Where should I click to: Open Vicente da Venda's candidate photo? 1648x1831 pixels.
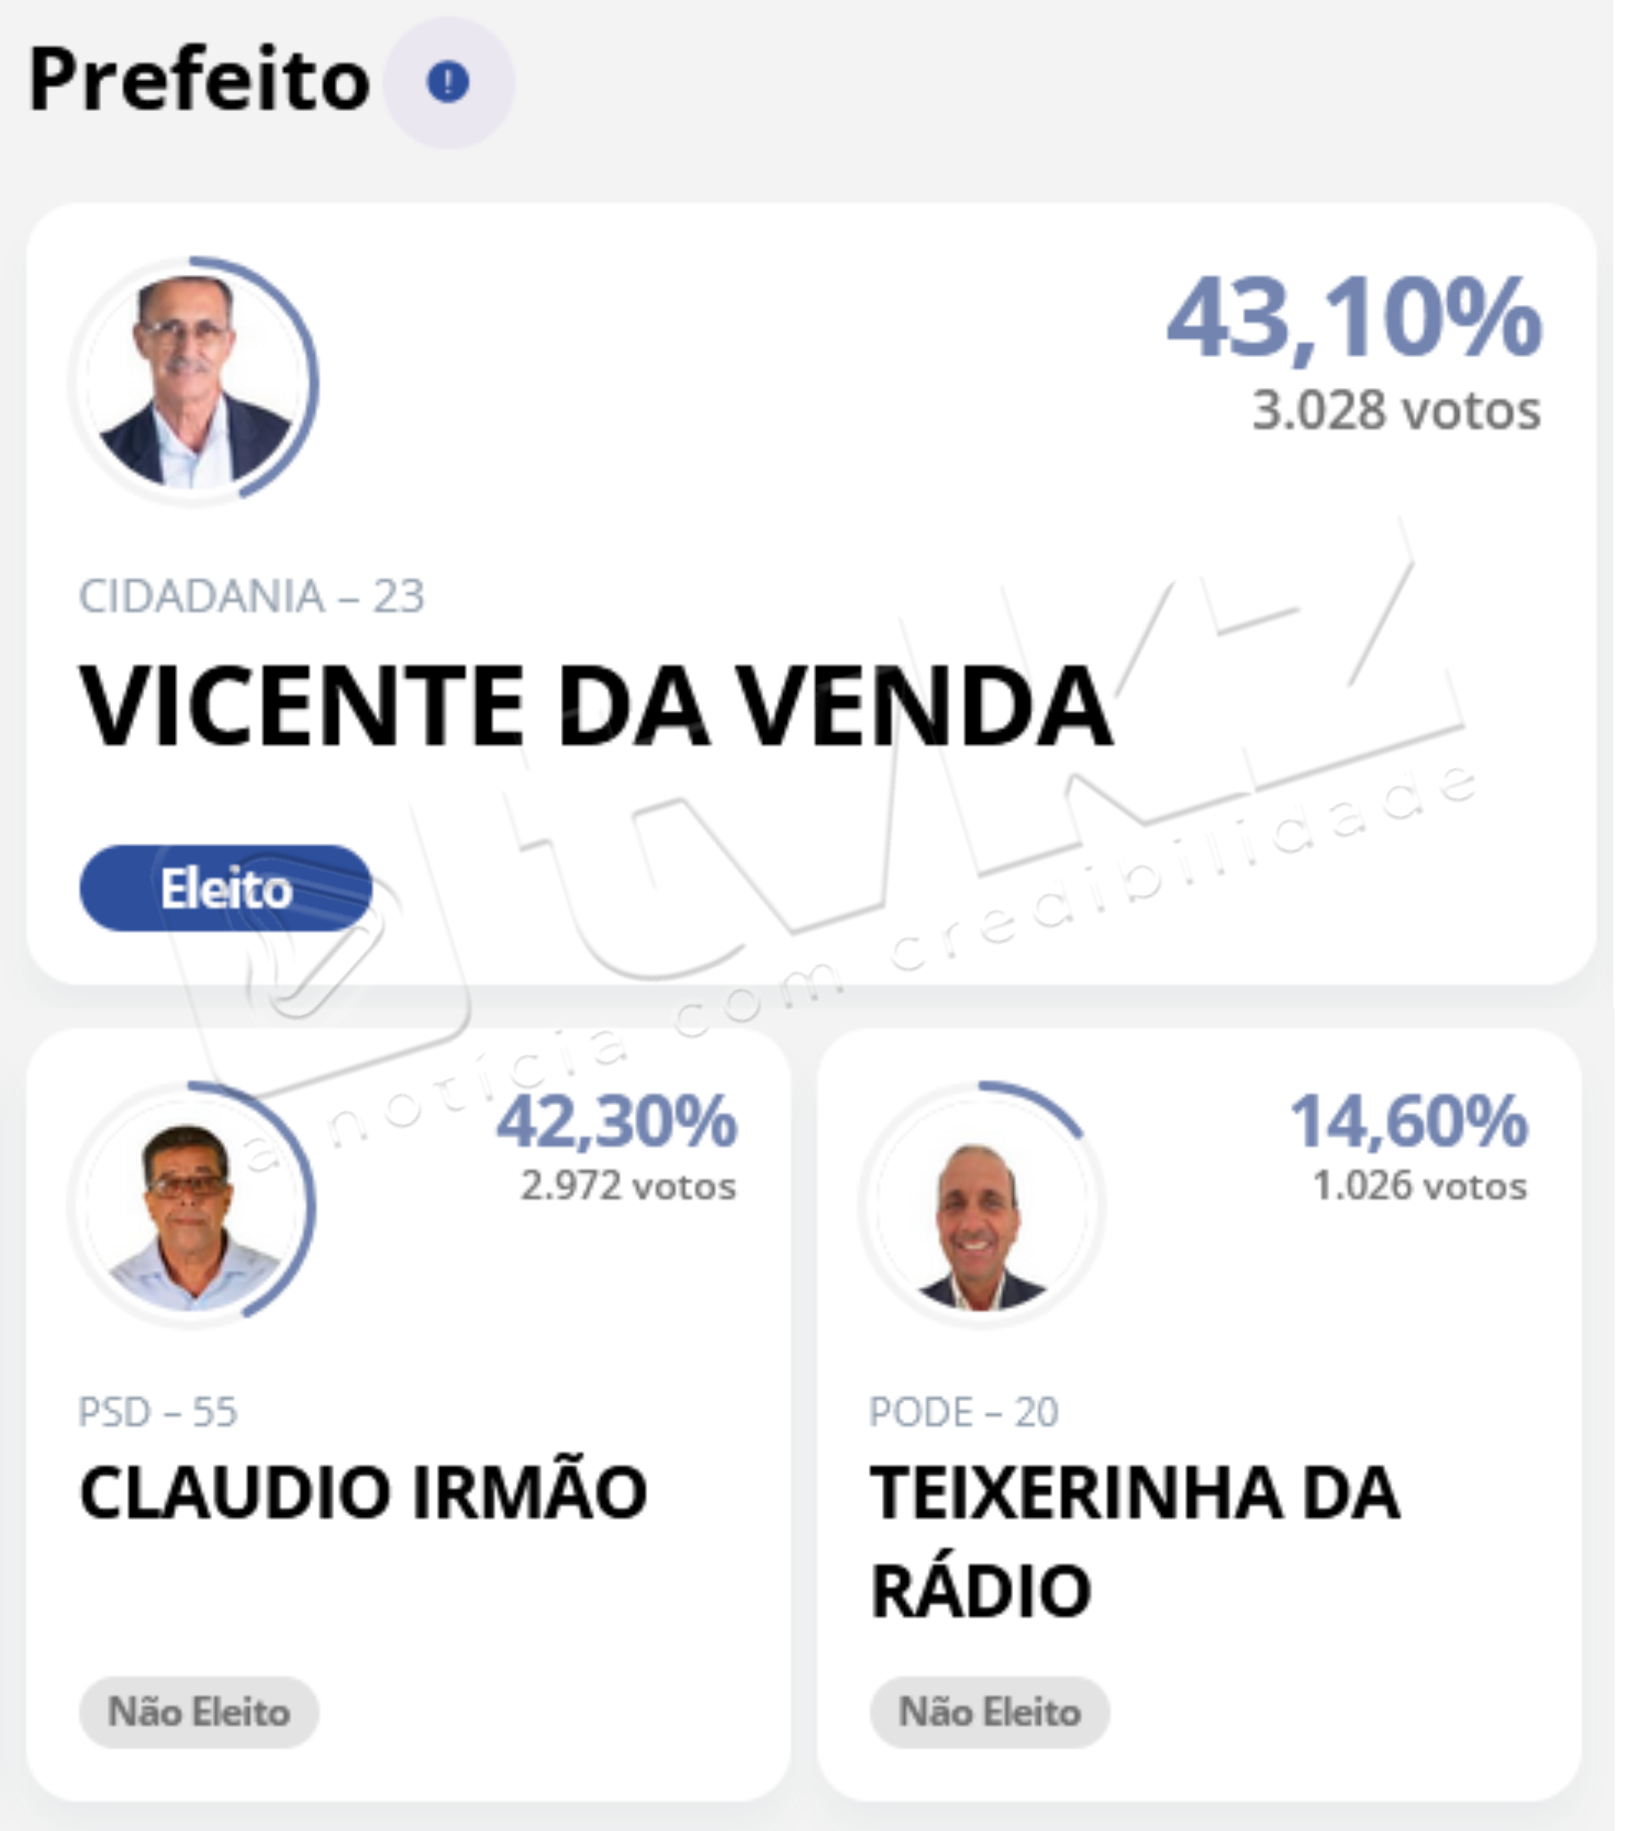pyautogui.click(x=194, y=381)
